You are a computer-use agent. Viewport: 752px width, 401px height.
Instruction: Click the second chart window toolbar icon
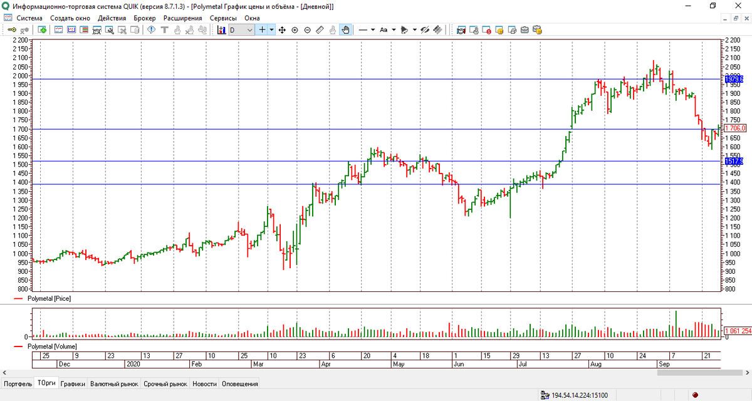coord(71,29)
